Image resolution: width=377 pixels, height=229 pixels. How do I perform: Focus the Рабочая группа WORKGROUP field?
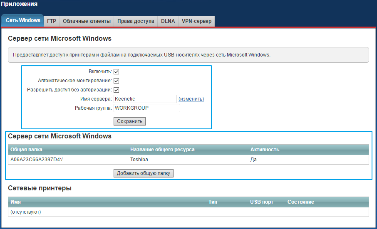tap(146, 108)
